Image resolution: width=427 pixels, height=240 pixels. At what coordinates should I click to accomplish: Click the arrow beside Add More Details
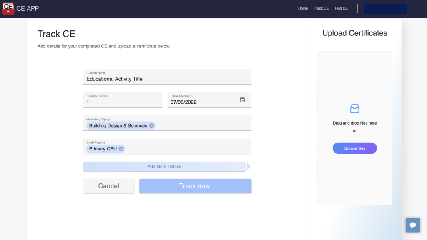[249, 167]
